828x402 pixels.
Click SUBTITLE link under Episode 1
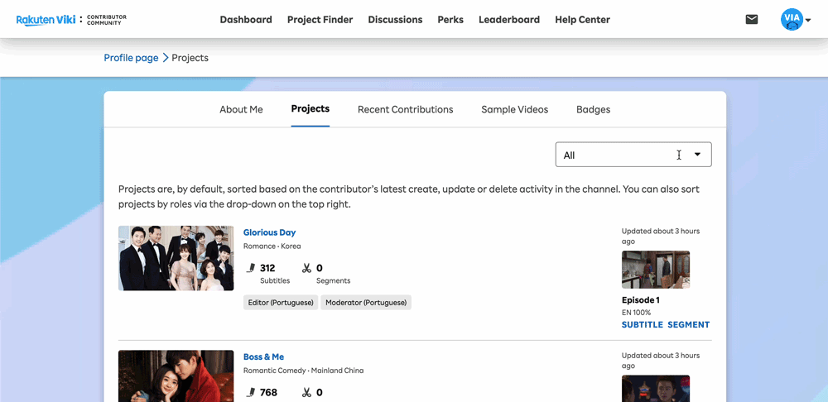tap(643, 325)
